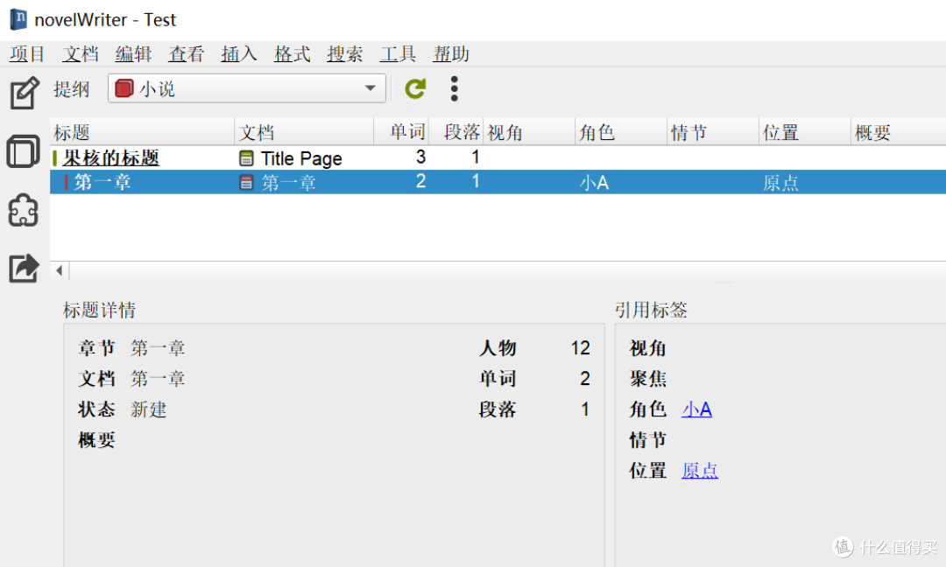
Task: Open the 查看 menu
Action: point(187,54)
